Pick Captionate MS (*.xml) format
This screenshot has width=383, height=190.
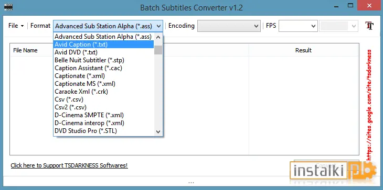(x=103, y=84)
